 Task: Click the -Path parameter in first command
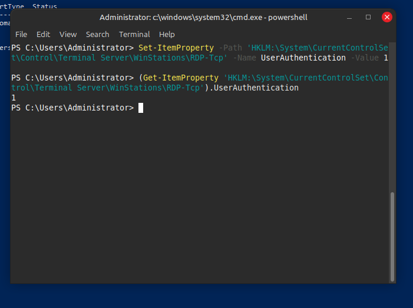pos(230,48)
